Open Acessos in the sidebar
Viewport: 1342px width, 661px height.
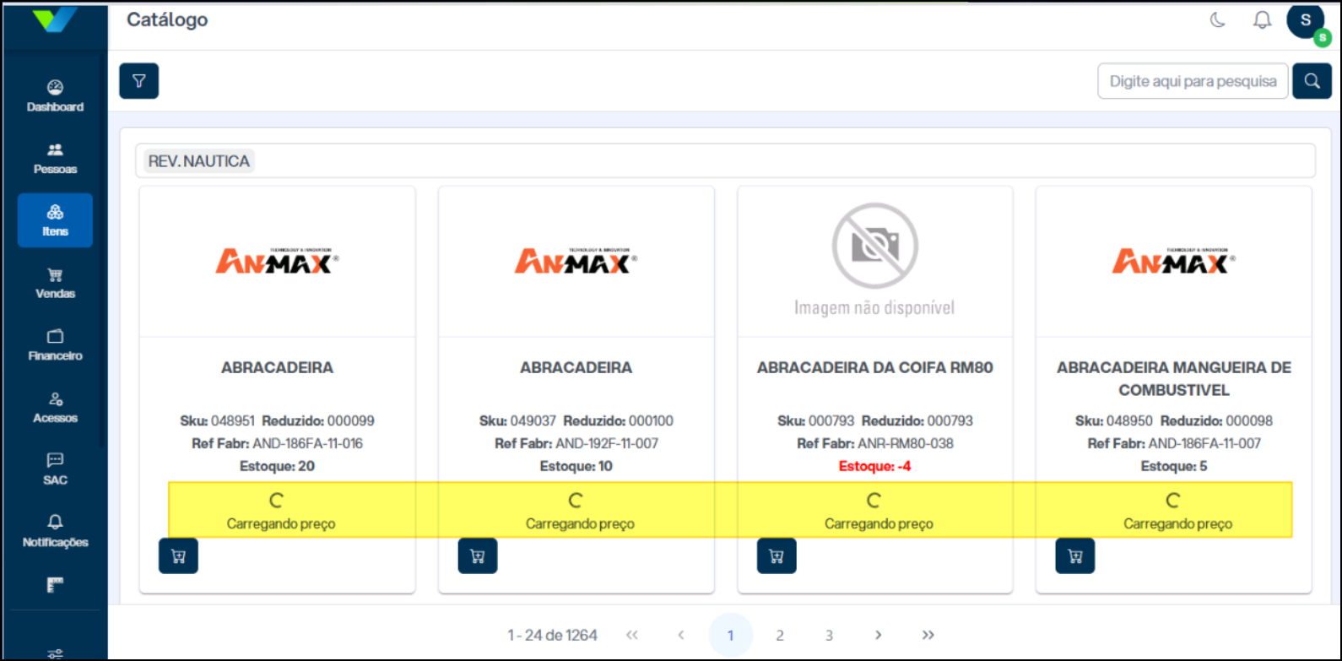[x=55, y=407]
